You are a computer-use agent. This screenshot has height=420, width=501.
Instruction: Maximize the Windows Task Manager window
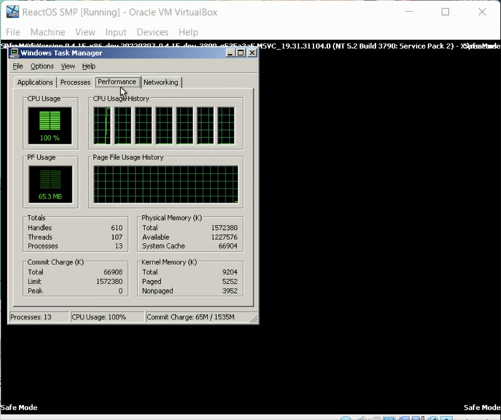pyautogui.click(x=240, y=53)
